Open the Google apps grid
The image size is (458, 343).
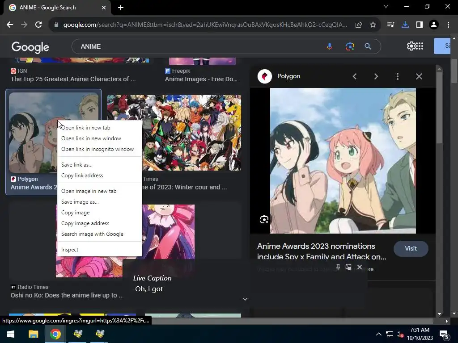420,46
